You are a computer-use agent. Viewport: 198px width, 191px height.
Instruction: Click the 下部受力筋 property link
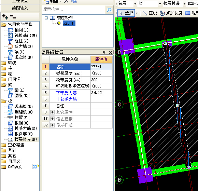pos(67,93)
